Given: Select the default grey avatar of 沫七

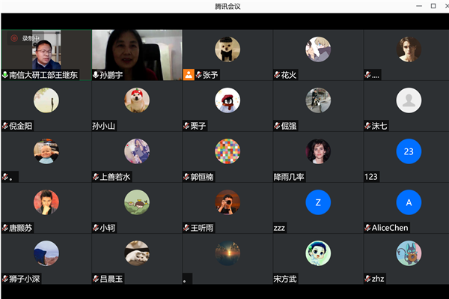Looking at the screenshot, I should [409, 100].
